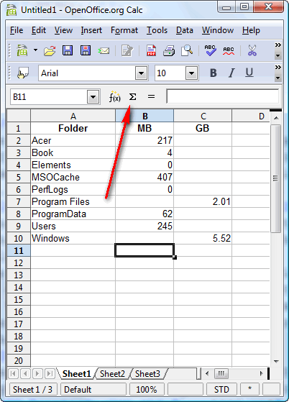Run the Spelling check icon
This screenshot has width=289, height=402.
coord(211,50)
